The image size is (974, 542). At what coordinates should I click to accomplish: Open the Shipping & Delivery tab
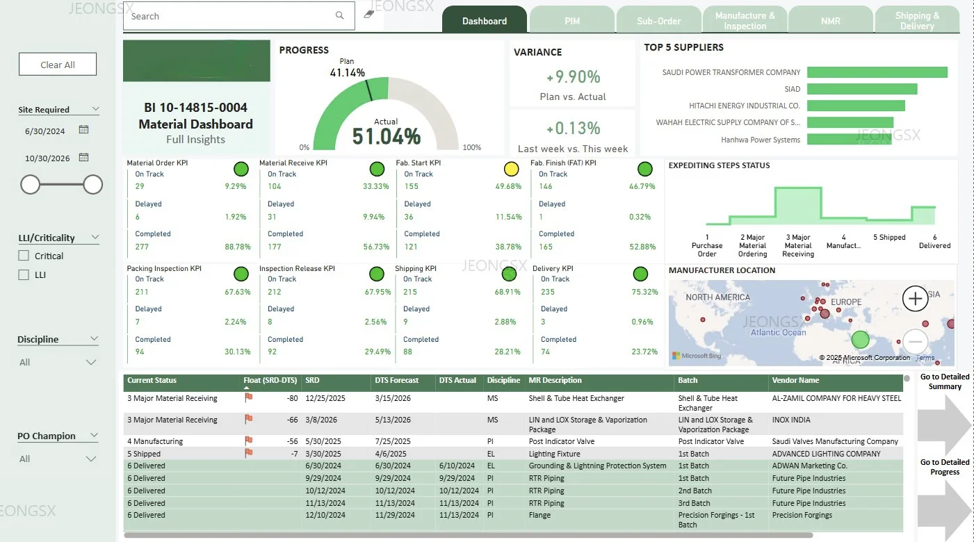pyautogui.click(x=917, y=19)
